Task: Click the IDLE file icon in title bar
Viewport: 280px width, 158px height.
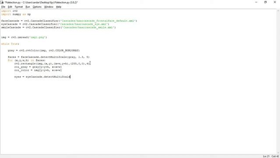Action: tap(2, 2)
